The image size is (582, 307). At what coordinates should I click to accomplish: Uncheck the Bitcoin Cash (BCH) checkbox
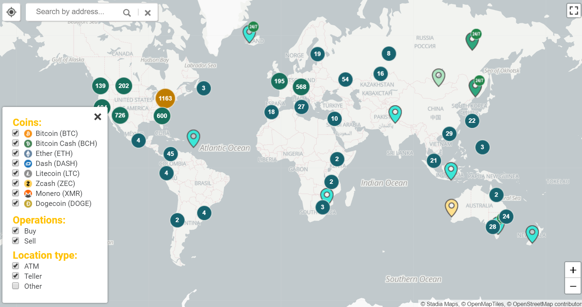(x=16, y=143)
